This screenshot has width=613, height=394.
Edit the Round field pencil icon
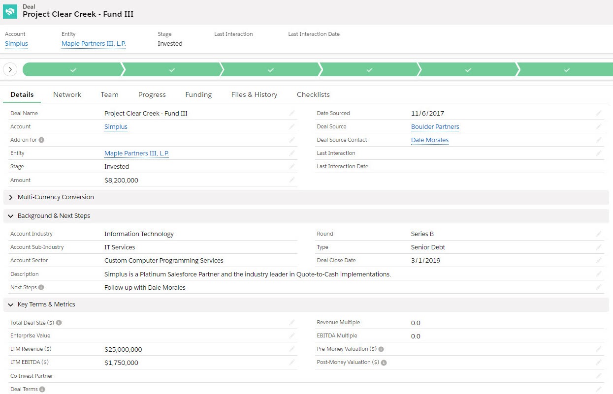coord(599,234)
